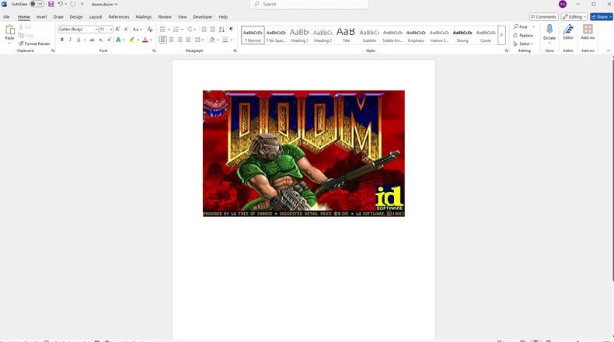Toggle AutoSave switch

pyautogui.click(x=37, y=4)
